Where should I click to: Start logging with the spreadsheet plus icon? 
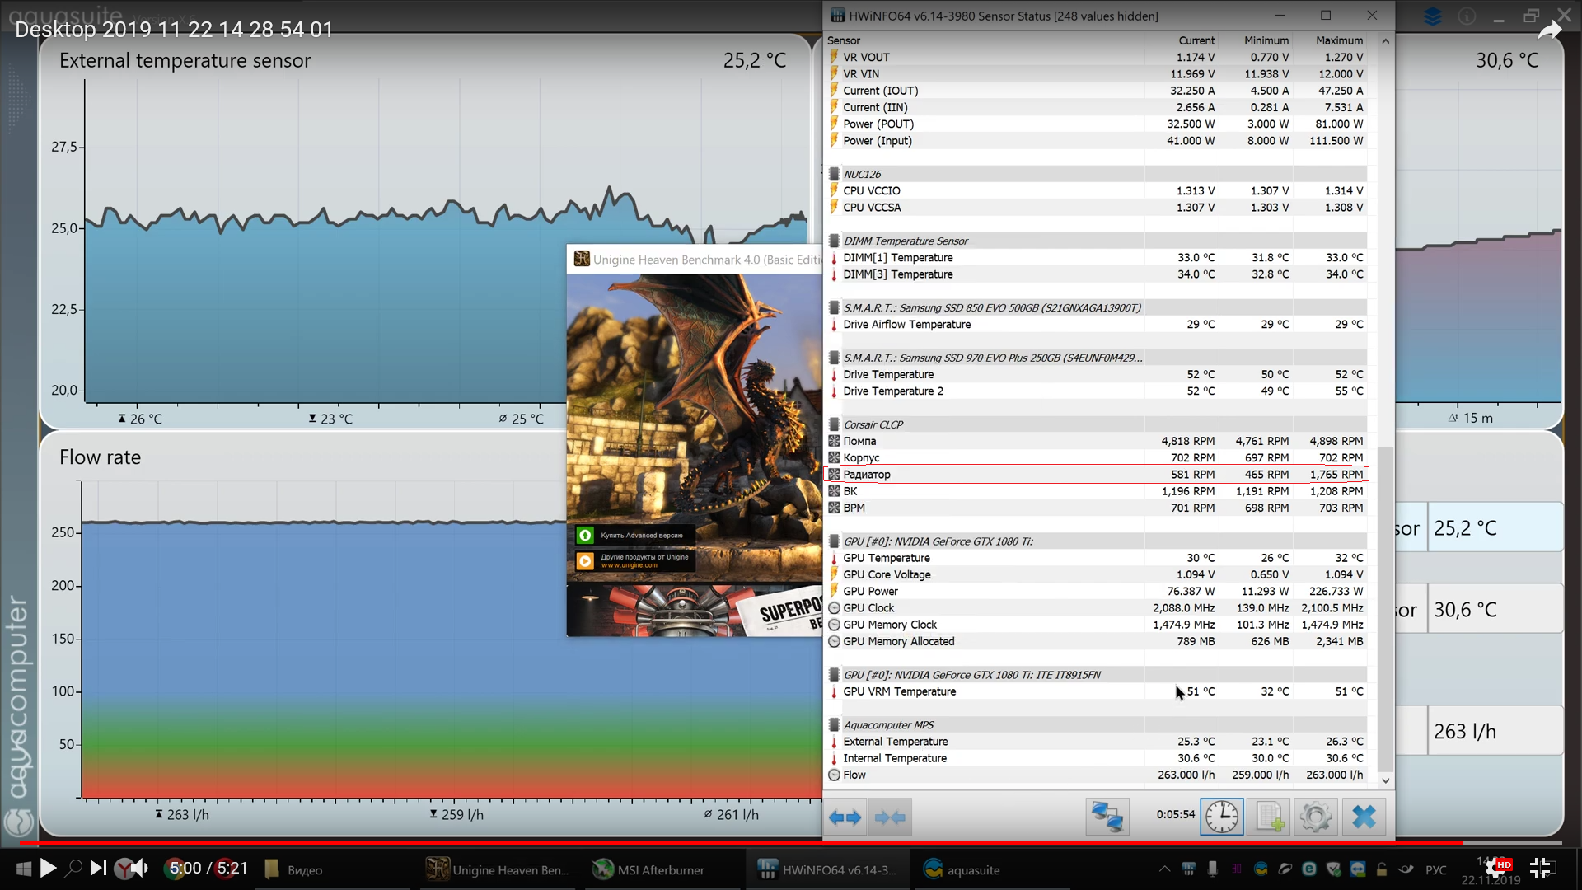pyautogui.click(x=1269, y=817)
